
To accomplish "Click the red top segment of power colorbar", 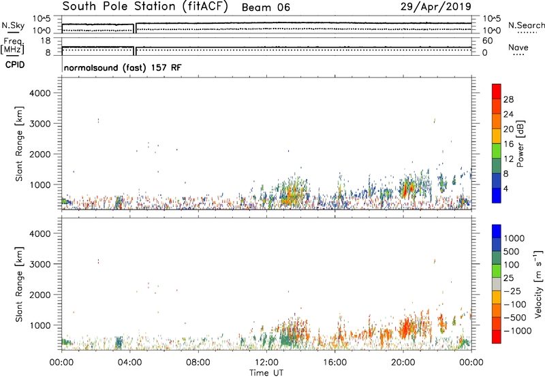I will pos(497,91).
